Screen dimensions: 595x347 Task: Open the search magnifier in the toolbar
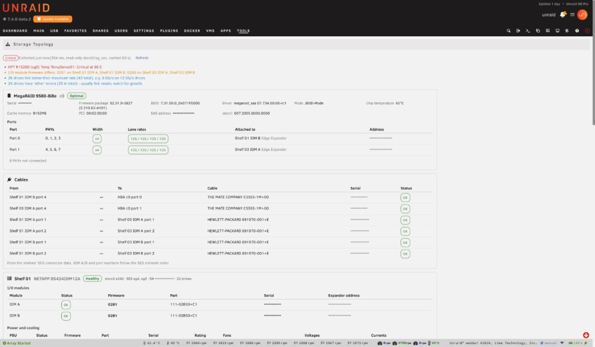click(509, 31)
